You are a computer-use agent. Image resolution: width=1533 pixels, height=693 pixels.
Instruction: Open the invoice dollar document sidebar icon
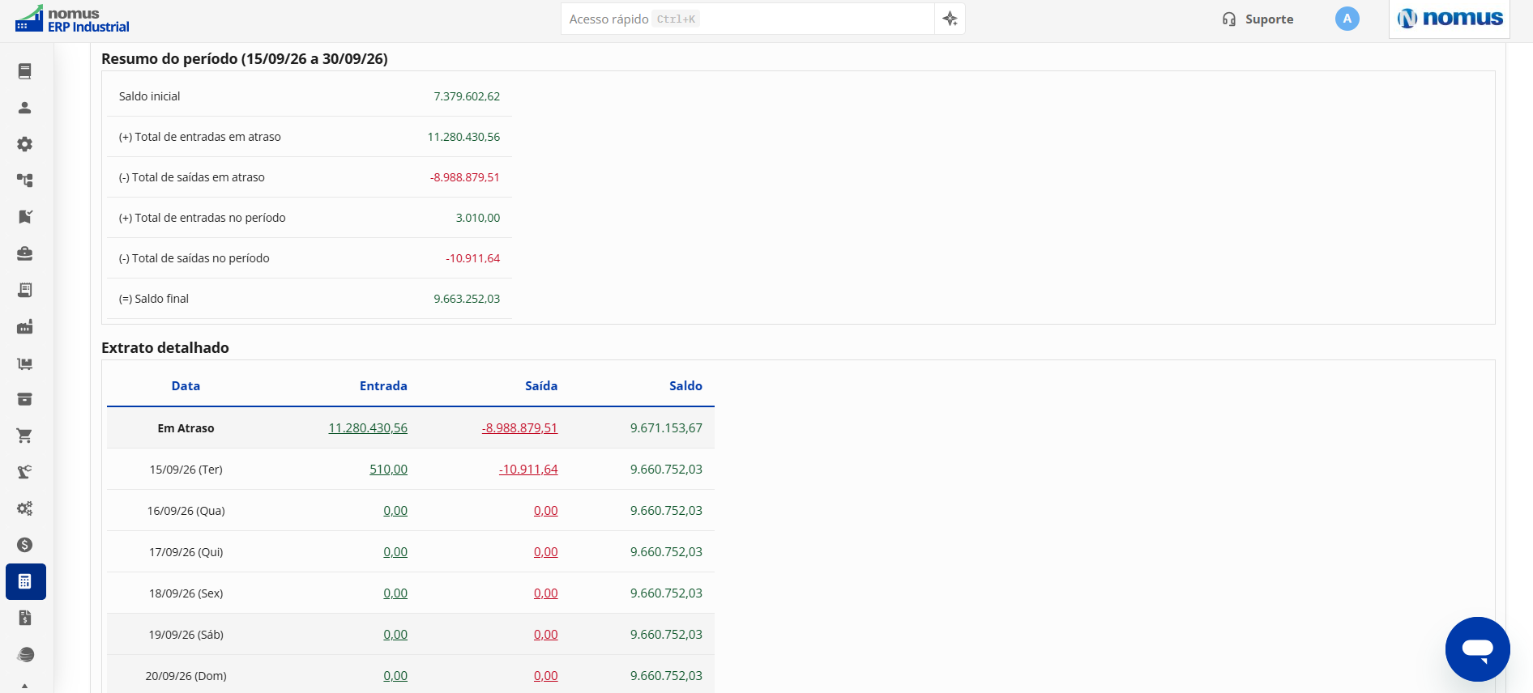point(25,618)
